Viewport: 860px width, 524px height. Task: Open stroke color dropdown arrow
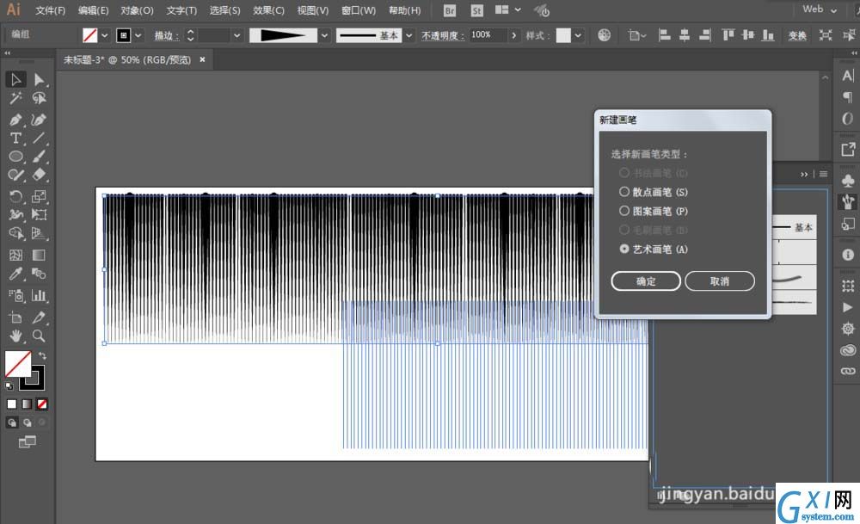click(x=138, y=35)
